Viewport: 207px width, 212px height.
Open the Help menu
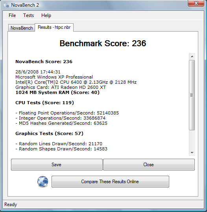pyautogui.click(x=46, y=15)
